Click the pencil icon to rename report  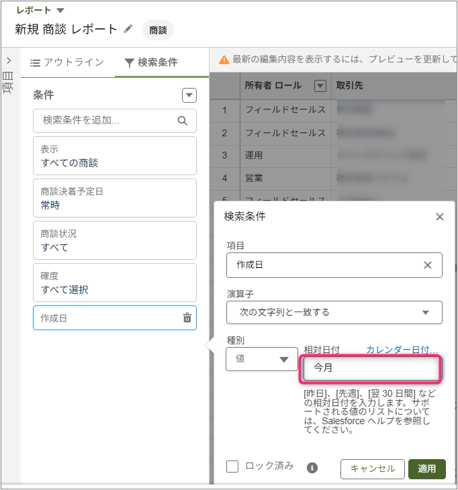click(x=128, y=29)
